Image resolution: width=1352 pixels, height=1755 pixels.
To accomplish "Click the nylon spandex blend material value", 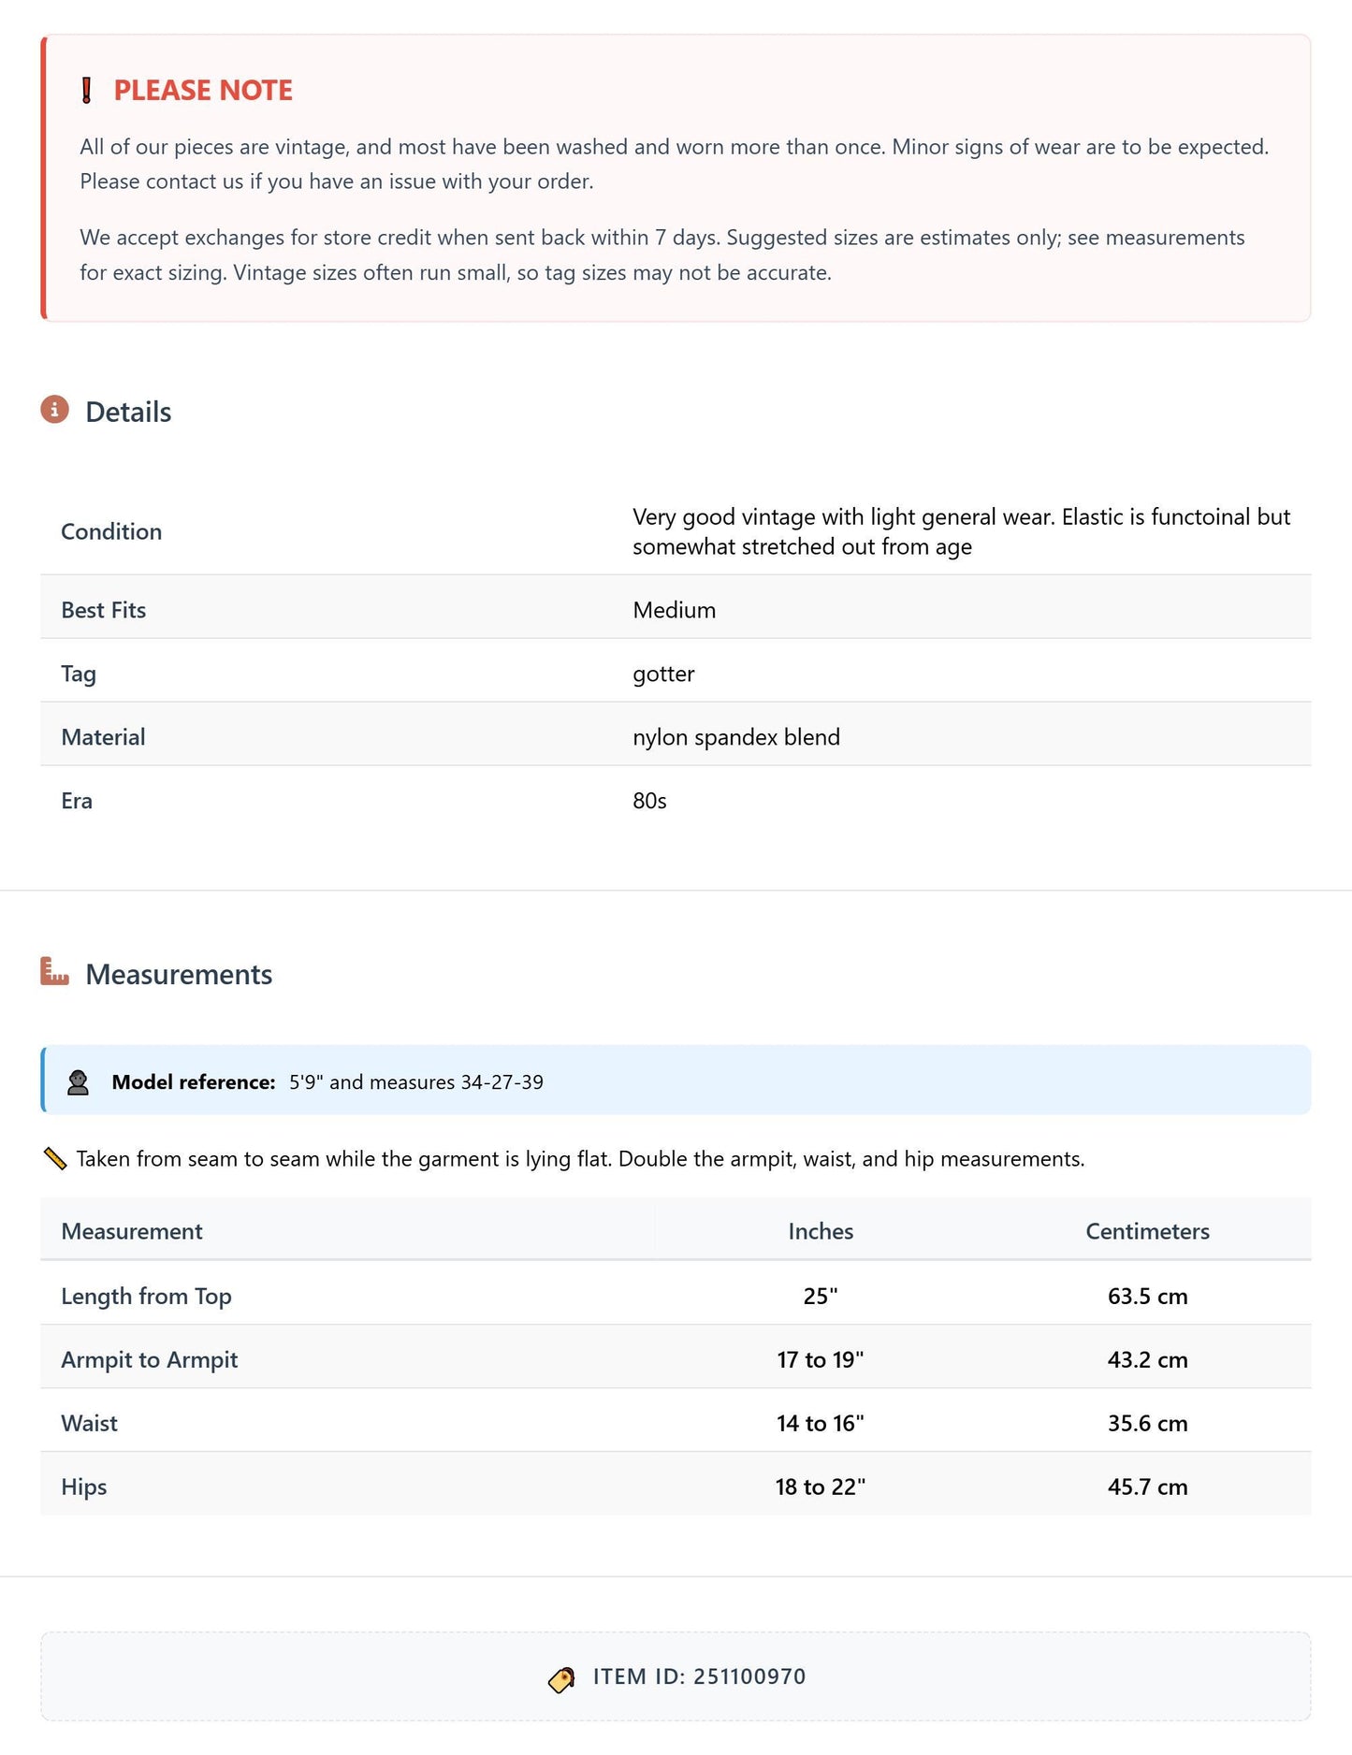I will tap(736, 737).
